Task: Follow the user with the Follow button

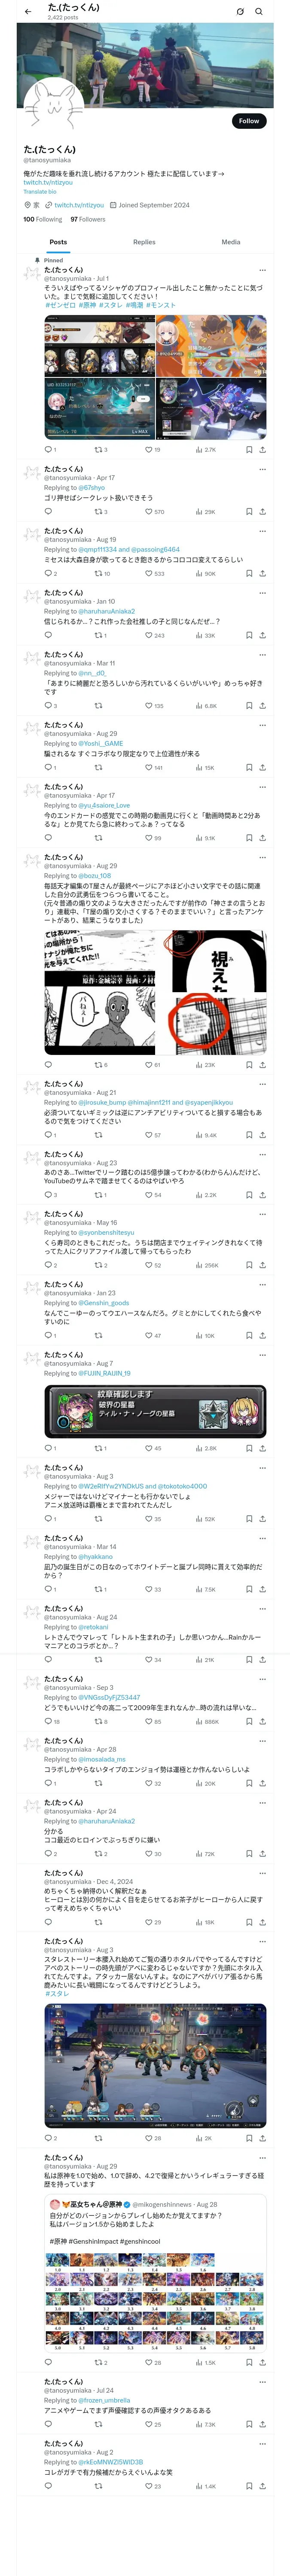Action: coord(249,121)
